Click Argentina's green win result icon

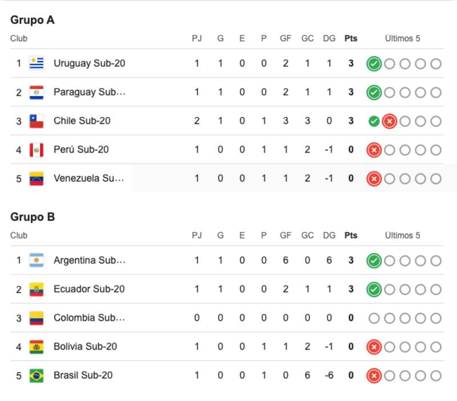(374, 260)
